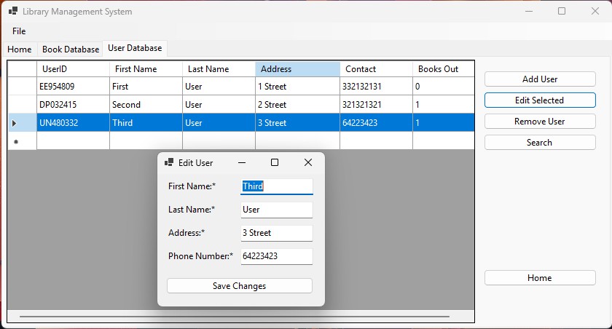The width and height of the screenshot is (612, 329).
Task: Click the Last Name input field
Action: coord(277,210)
